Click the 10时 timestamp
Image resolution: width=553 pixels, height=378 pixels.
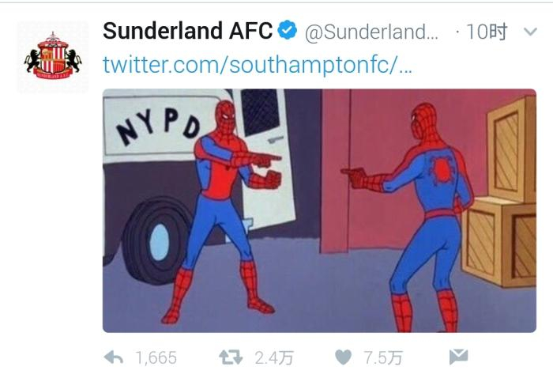[487, 32]
